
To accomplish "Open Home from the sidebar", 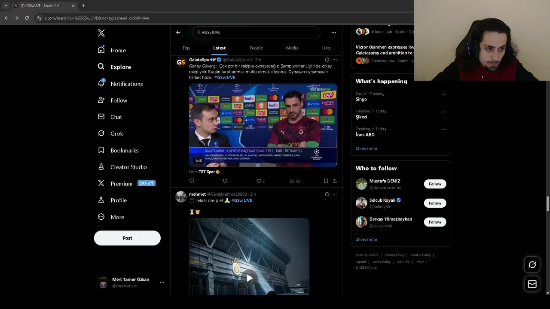I will [x=112, y=50].
